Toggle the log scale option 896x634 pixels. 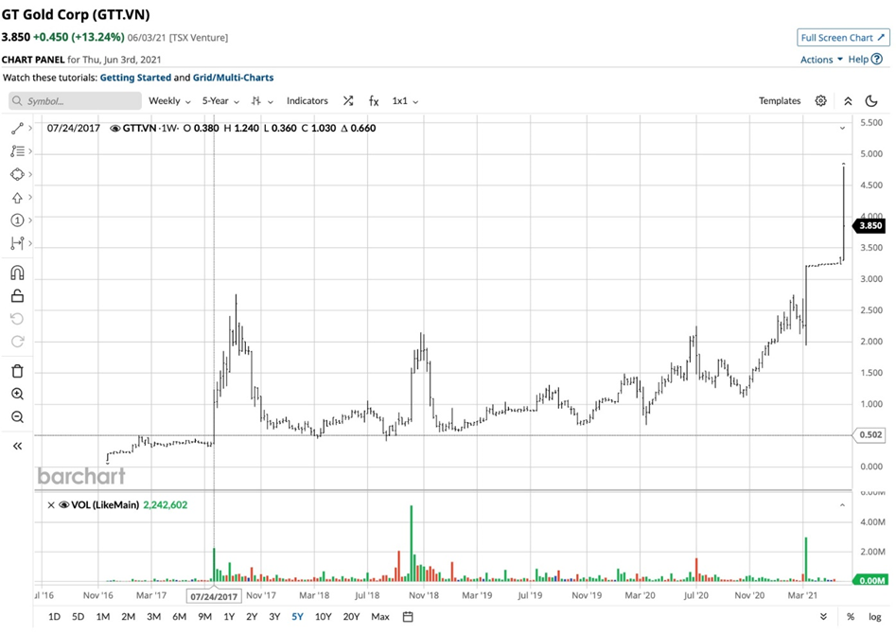point(875,617)
